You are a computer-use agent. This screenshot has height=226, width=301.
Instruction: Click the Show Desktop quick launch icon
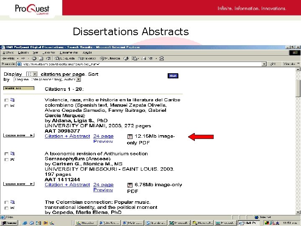38,223
